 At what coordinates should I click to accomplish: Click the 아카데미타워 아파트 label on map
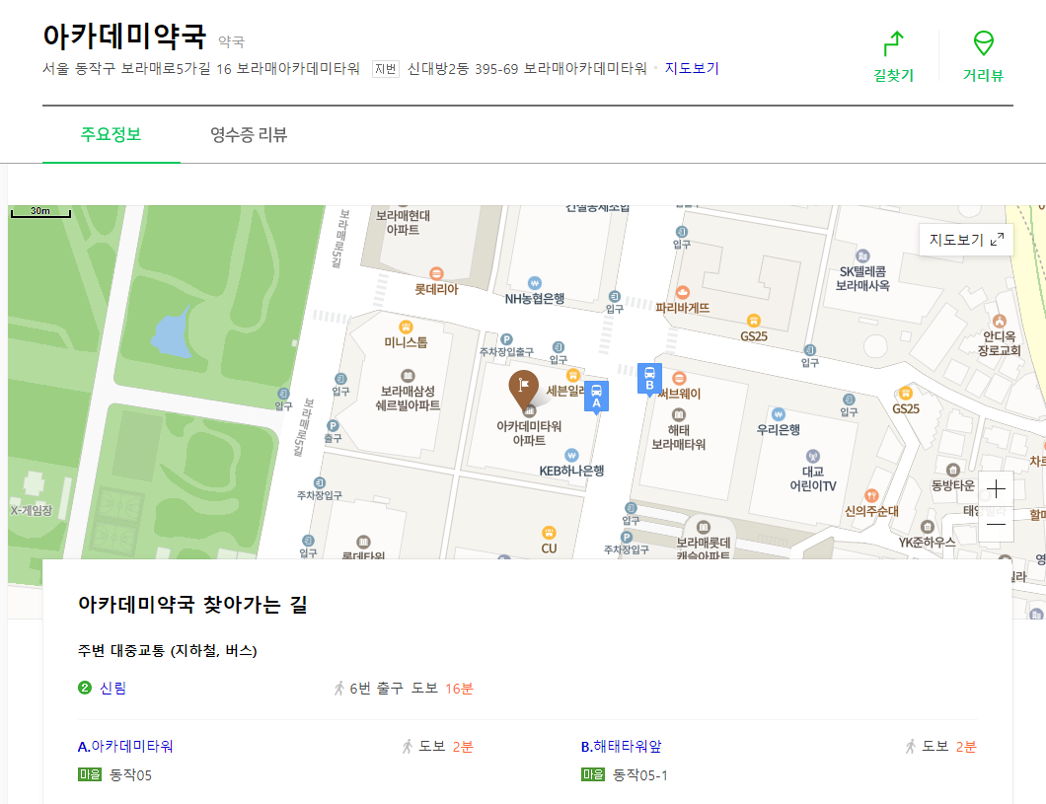click(x=529, y=433)
